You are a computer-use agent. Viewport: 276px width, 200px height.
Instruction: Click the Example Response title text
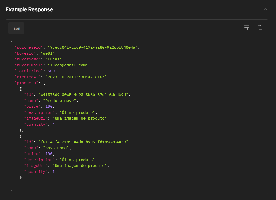29,9
